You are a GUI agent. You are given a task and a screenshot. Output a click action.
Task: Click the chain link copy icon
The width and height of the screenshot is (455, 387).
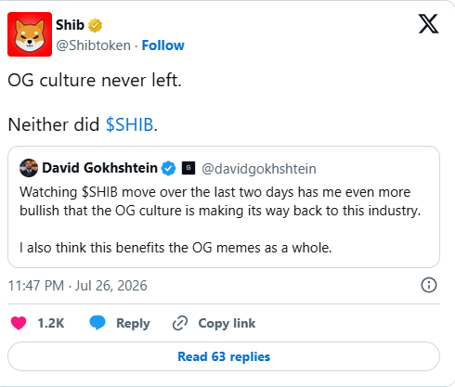[180, 323]
